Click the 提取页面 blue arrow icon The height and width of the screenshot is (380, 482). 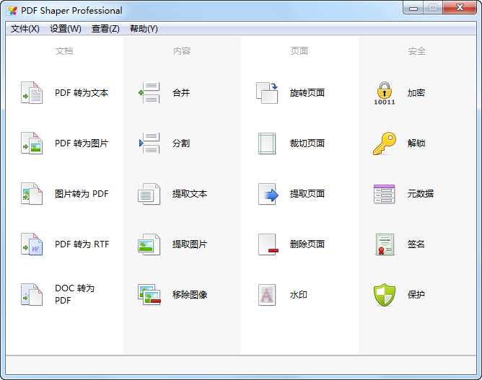click(x=268, y=194)
